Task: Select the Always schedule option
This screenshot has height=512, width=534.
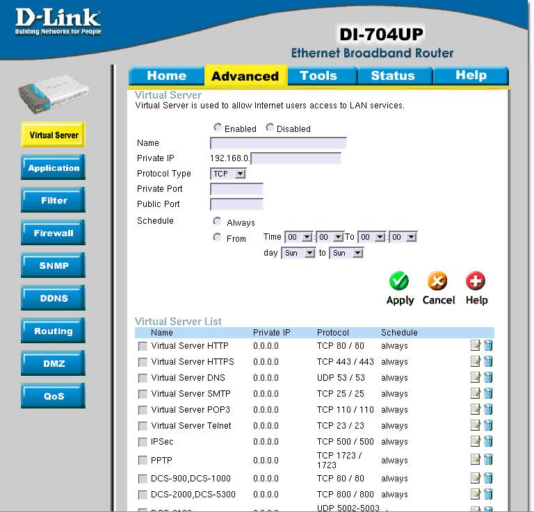Action: coord(217,222)
